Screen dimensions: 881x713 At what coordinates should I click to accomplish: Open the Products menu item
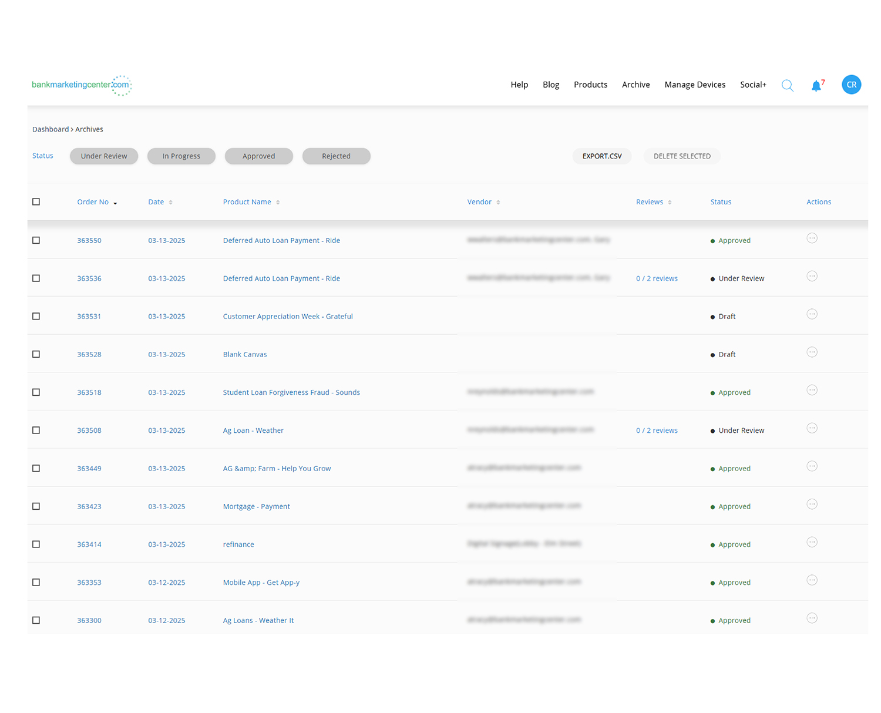click(590, 85)
